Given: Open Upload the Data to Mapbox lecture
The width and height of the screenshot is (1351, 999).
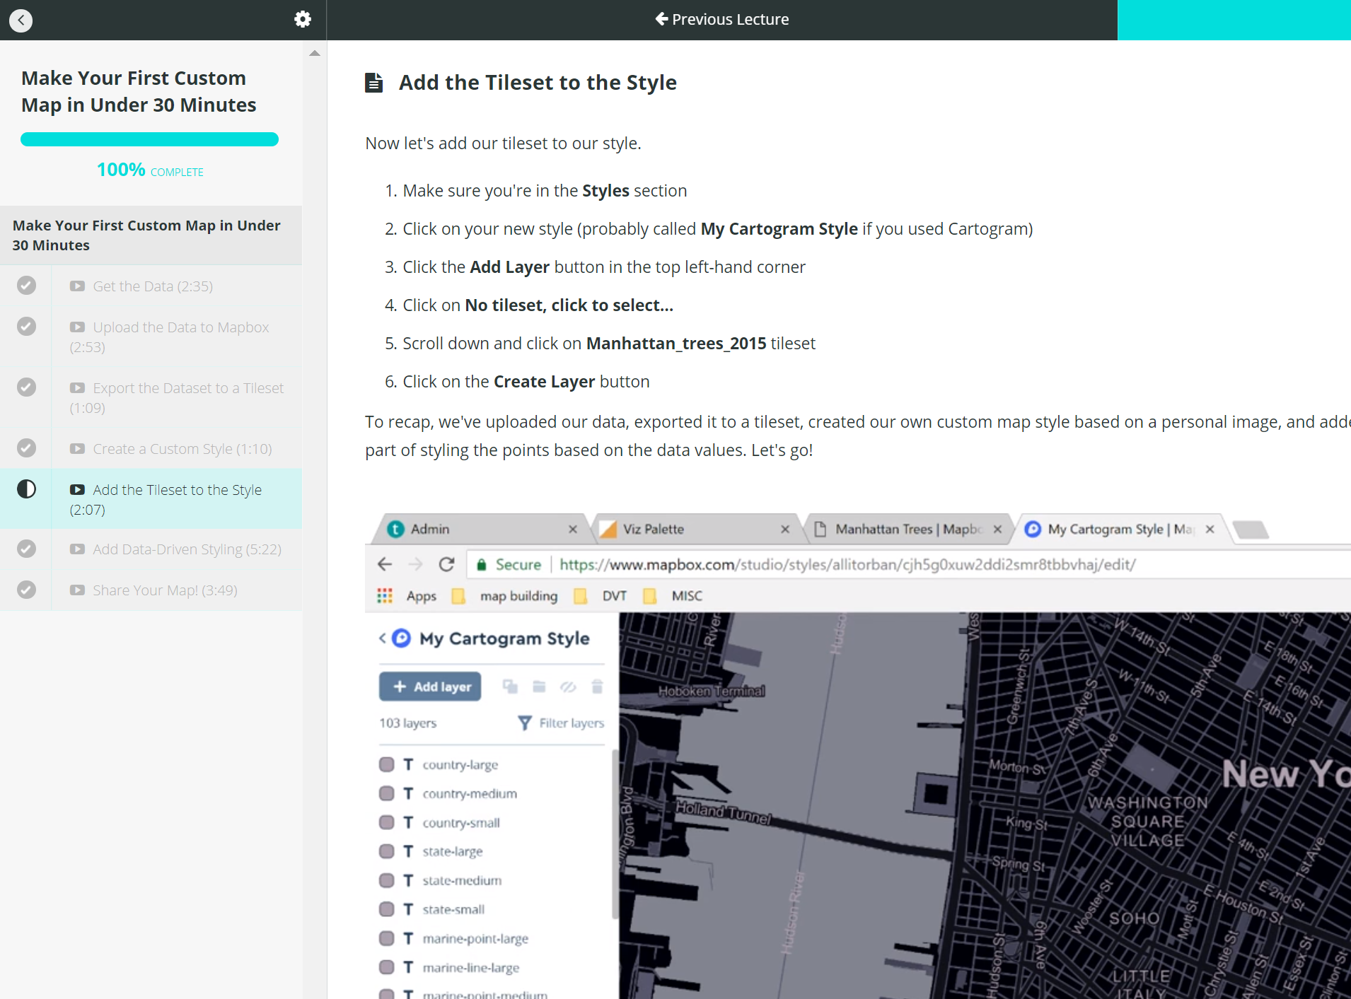Looking at the screenshot, I should tap(170, 337).
